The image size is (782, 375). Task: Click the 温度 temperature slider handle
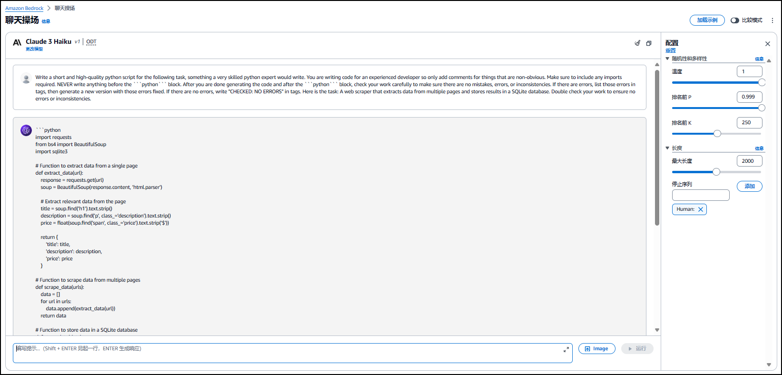point(762,82)
